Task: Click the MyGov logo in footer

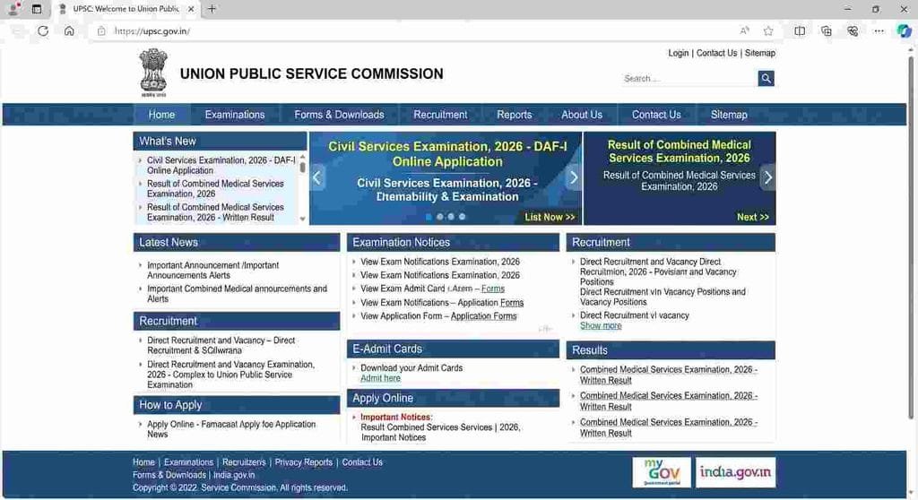Action: pos(662,472)
